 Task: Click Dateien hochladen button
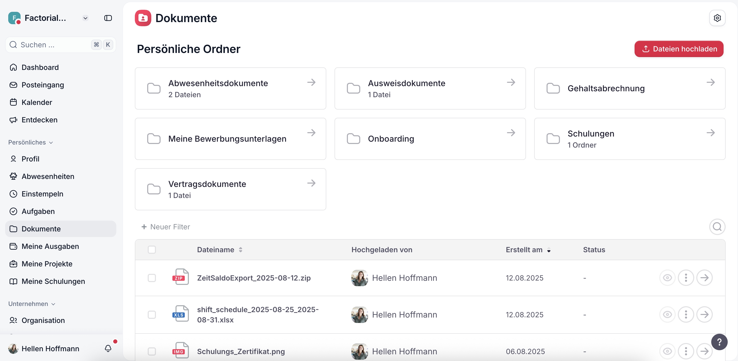[679, 49]
